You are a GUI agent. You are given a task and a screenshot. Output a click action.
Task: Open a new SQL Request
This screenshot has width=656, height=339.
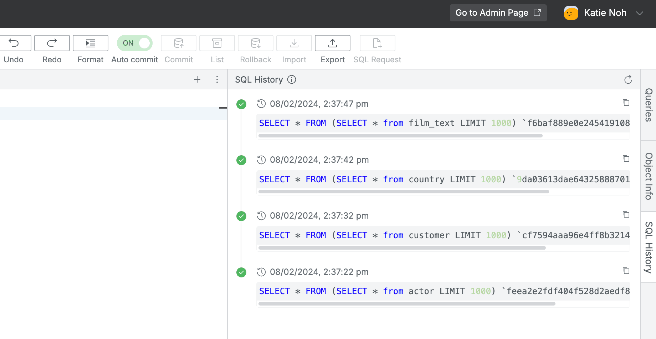point(377,43)
